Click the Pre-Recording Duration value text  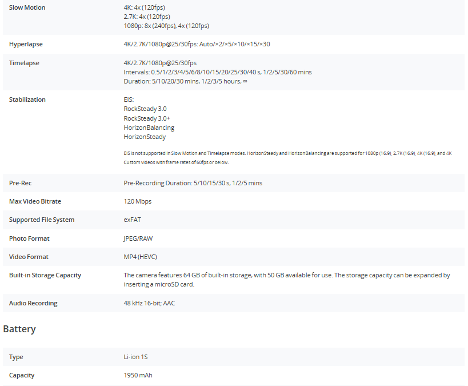pos(193,183)
